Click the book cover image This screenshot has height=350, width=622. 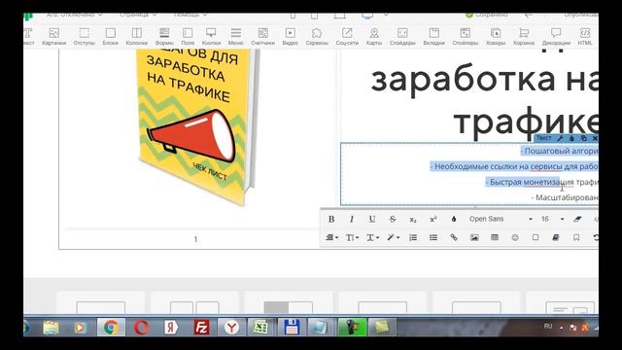(197, 126)
